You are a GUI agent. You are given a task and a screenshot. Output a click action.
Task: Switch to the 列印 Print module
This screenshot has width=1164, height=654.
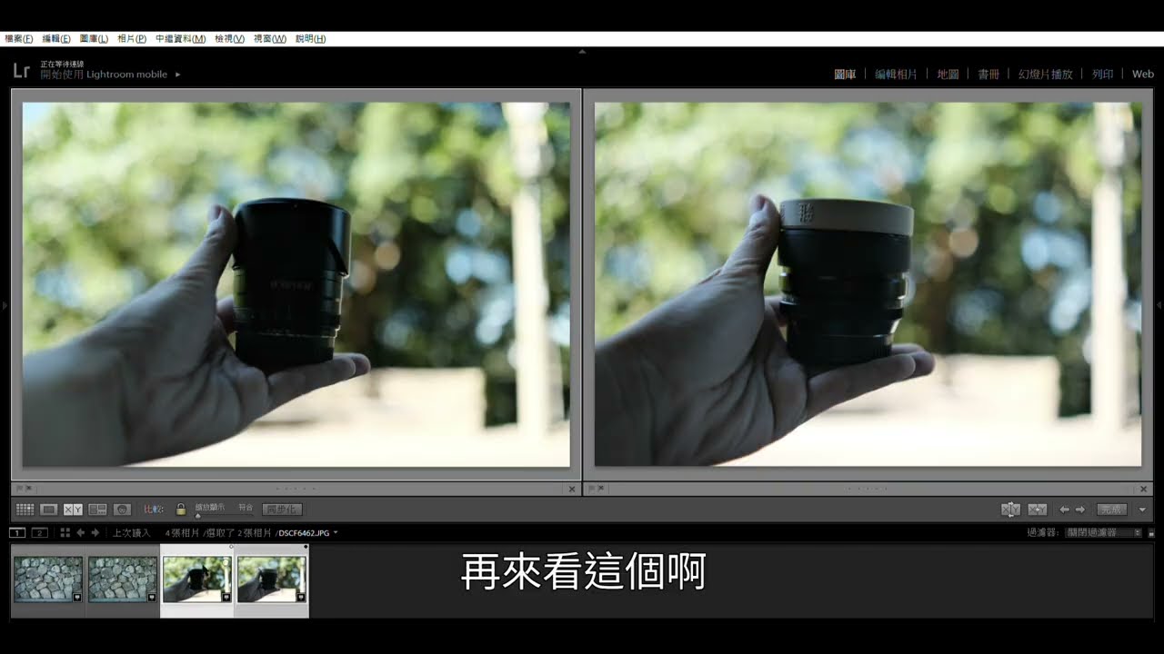[1102, 74]
